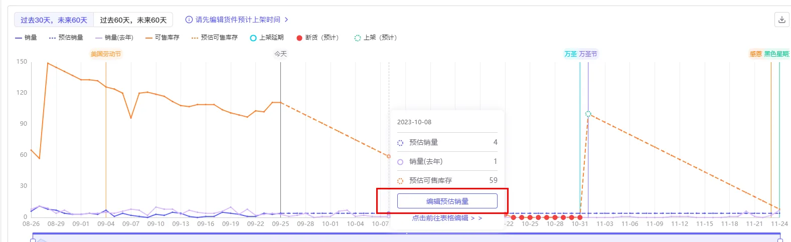Click the 今天 marker label

pos(280,54)
